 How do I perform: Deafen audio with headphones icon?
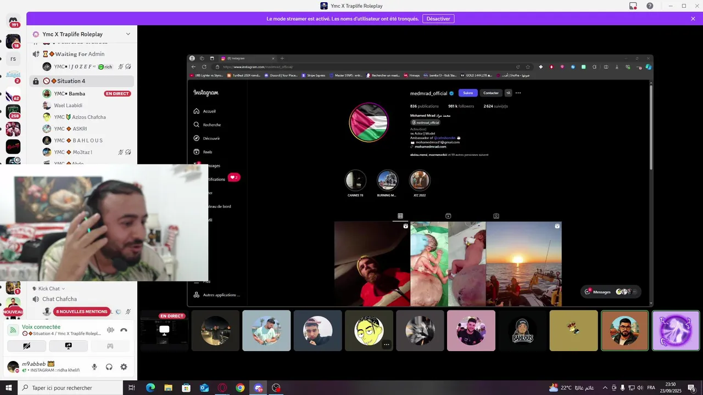click(109, 367)
